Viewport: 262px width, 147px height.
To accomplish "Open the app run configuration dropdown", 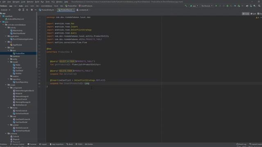I will (194, 6).
